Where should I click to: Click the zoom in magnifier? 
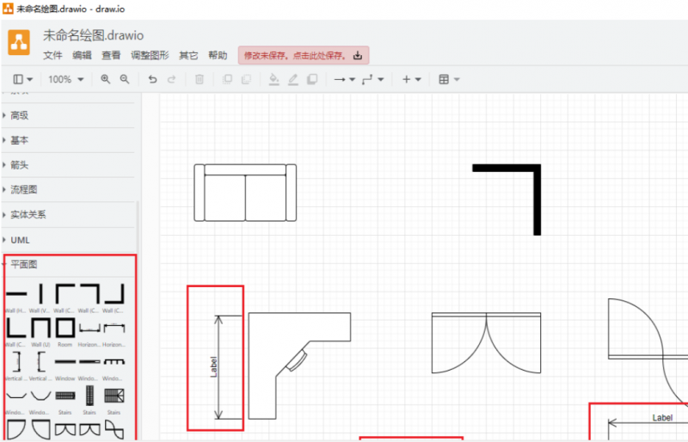(105, 79)
